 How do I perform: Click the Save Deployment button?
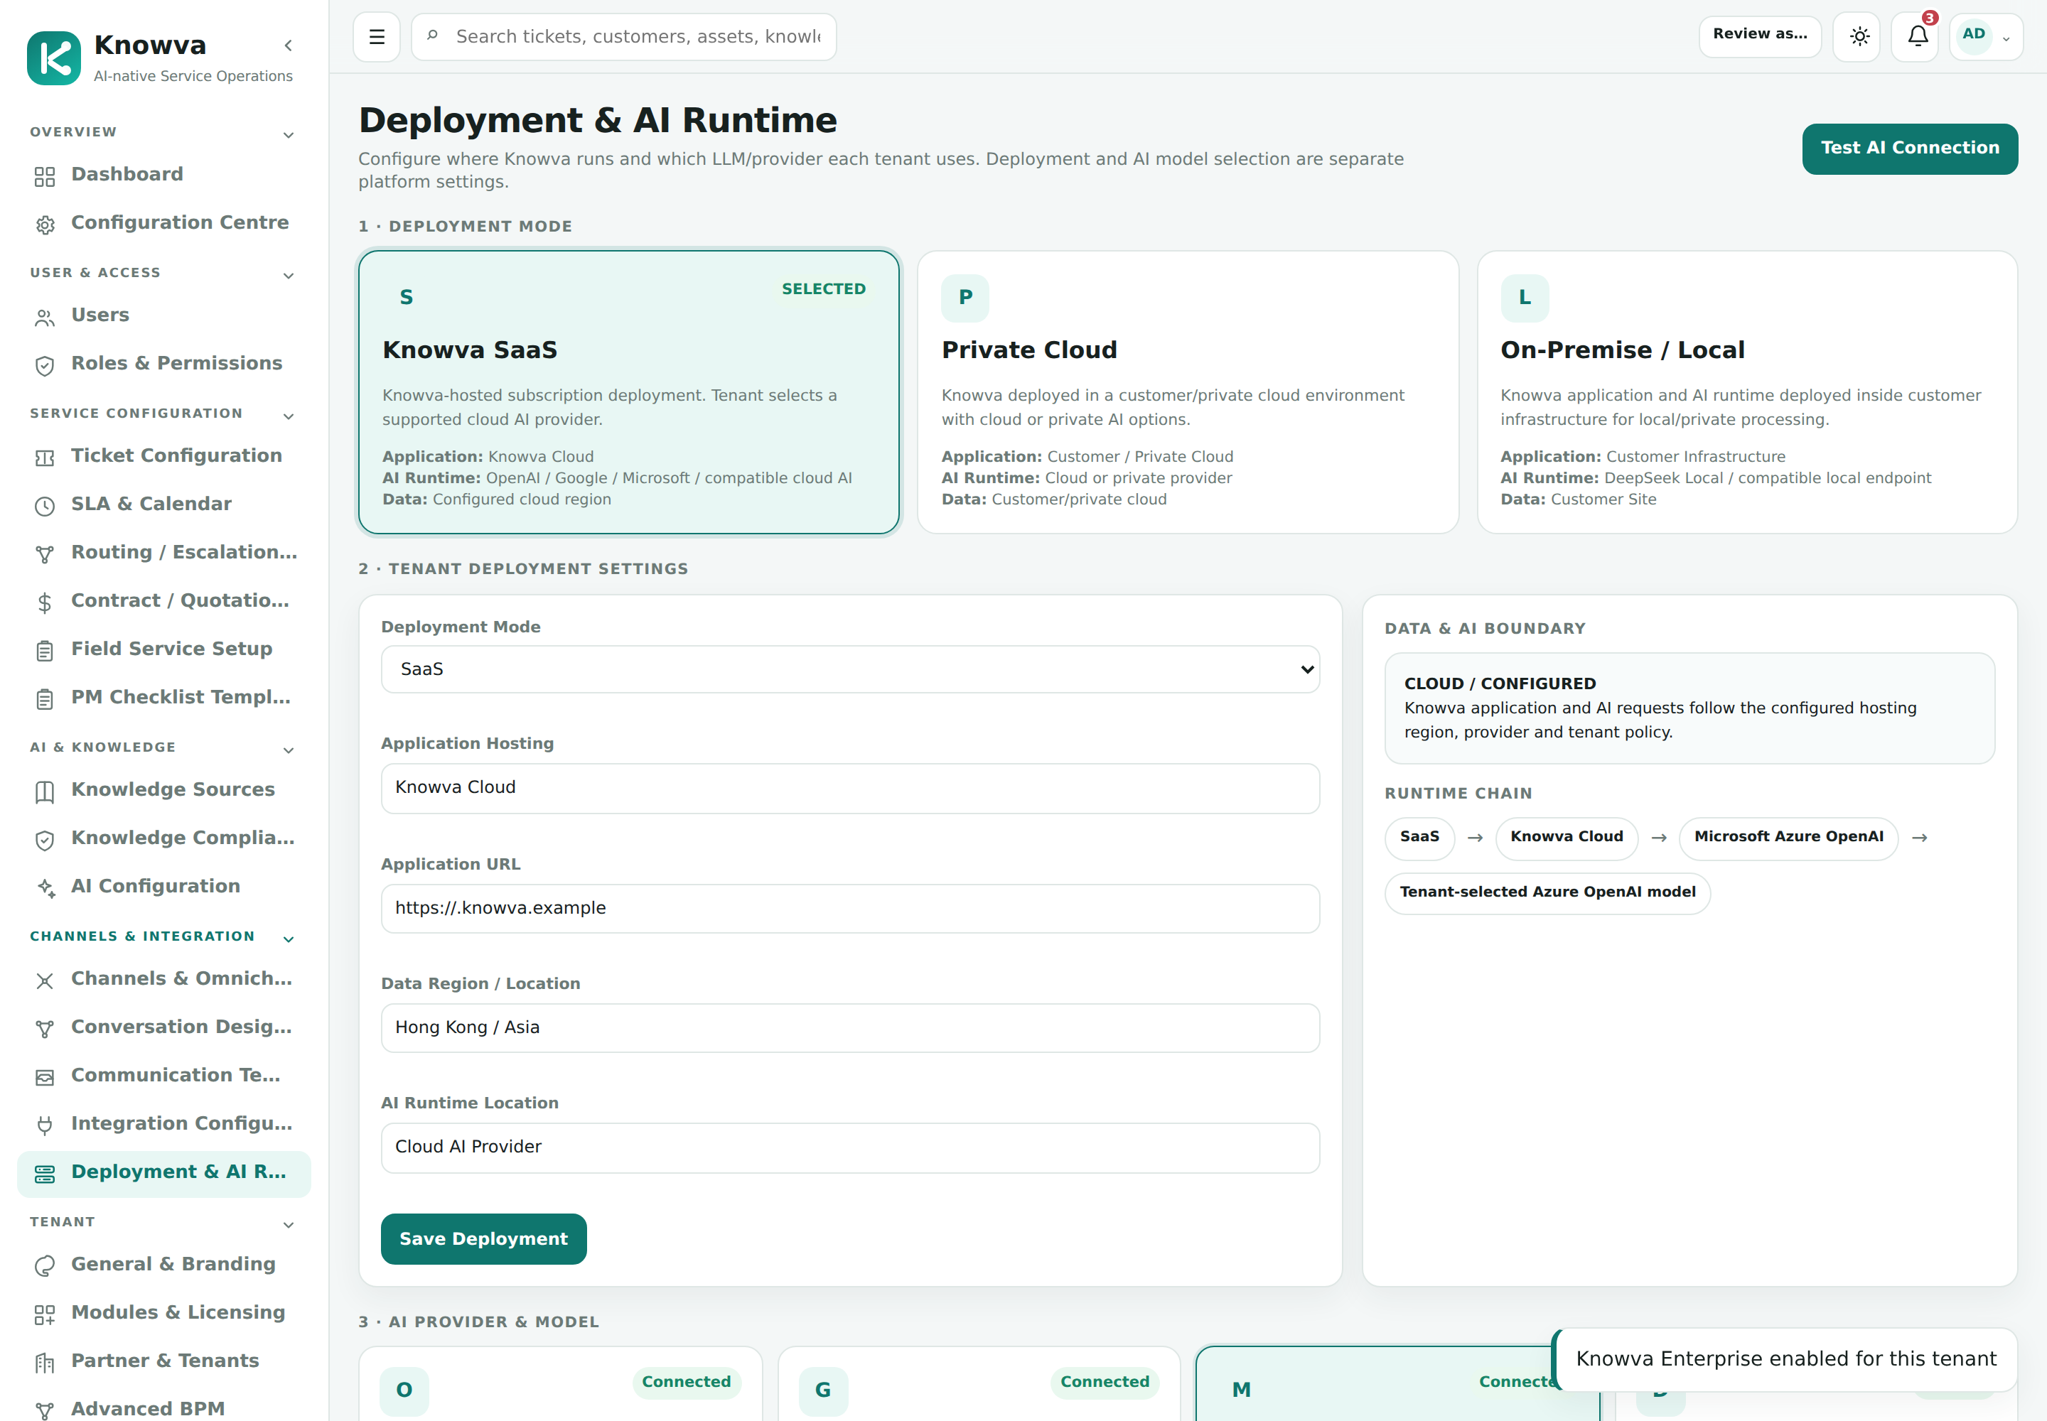[483, 1238]
